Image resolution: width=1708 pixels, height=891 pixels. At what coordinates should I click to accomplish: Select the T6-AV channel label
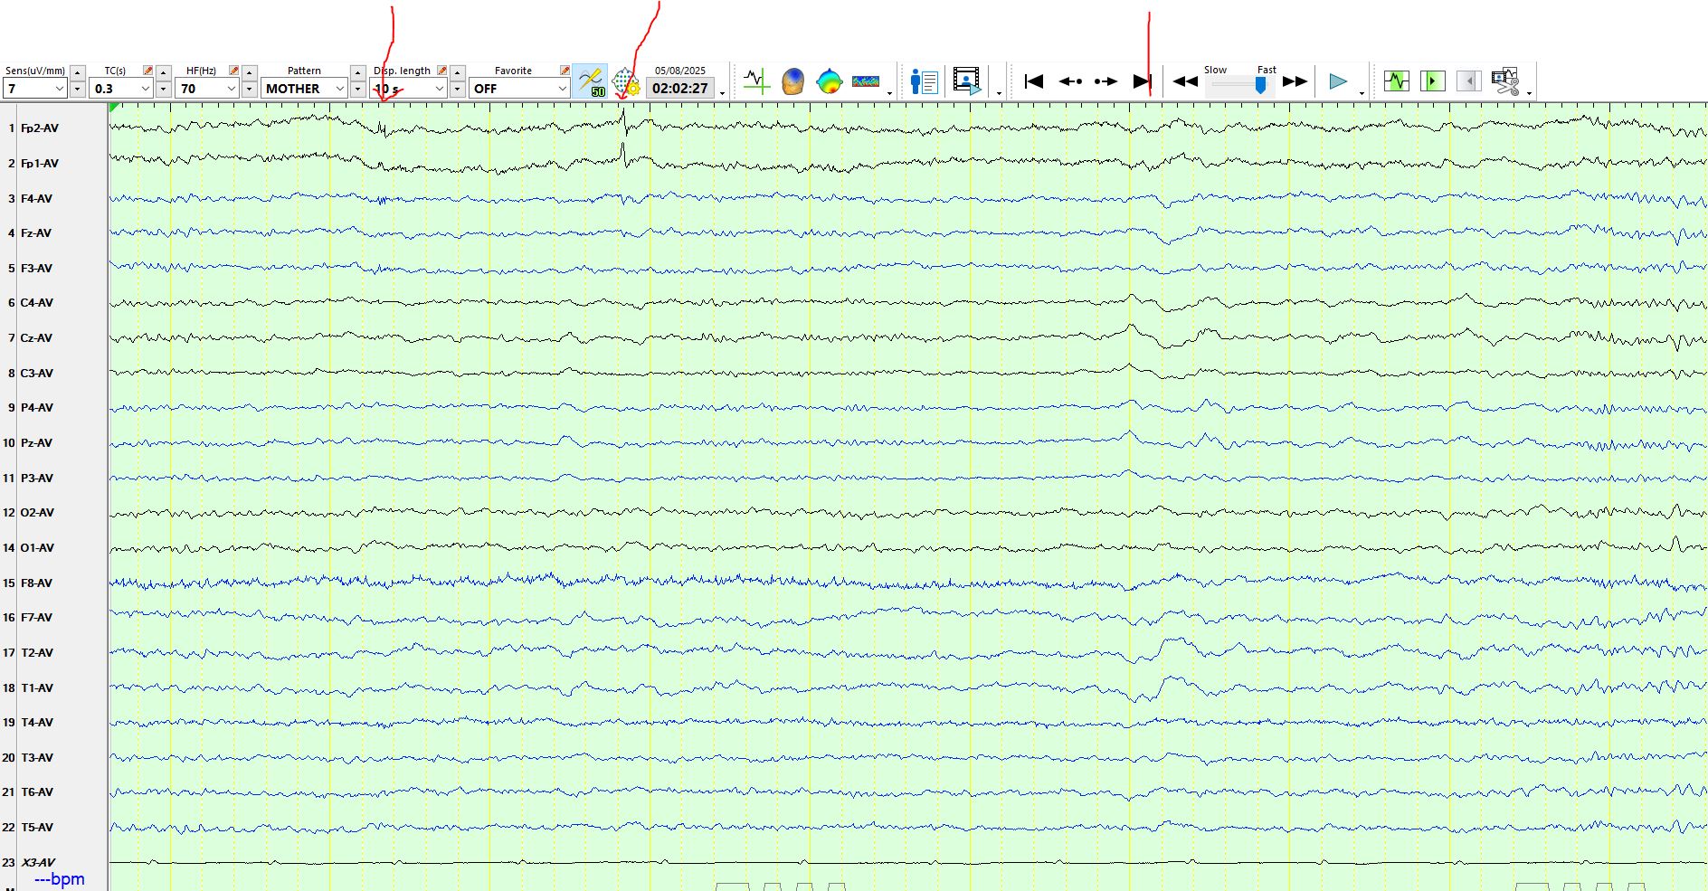point(36,792)
